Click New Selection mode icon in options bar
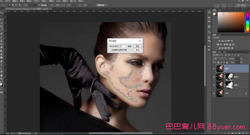The height and width of the screenshot is (135, 250). click(x=9, y=5)
